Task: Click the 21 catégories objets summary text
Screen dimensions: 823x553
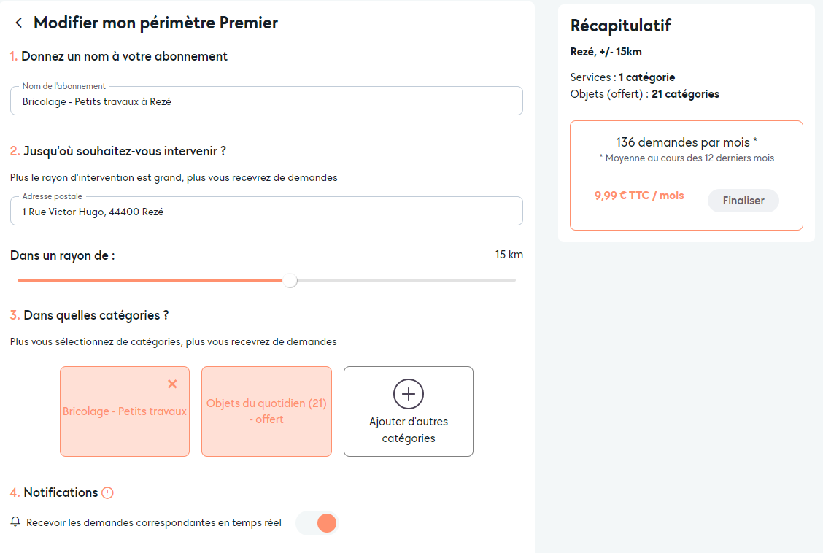Action: coord(685,94)
